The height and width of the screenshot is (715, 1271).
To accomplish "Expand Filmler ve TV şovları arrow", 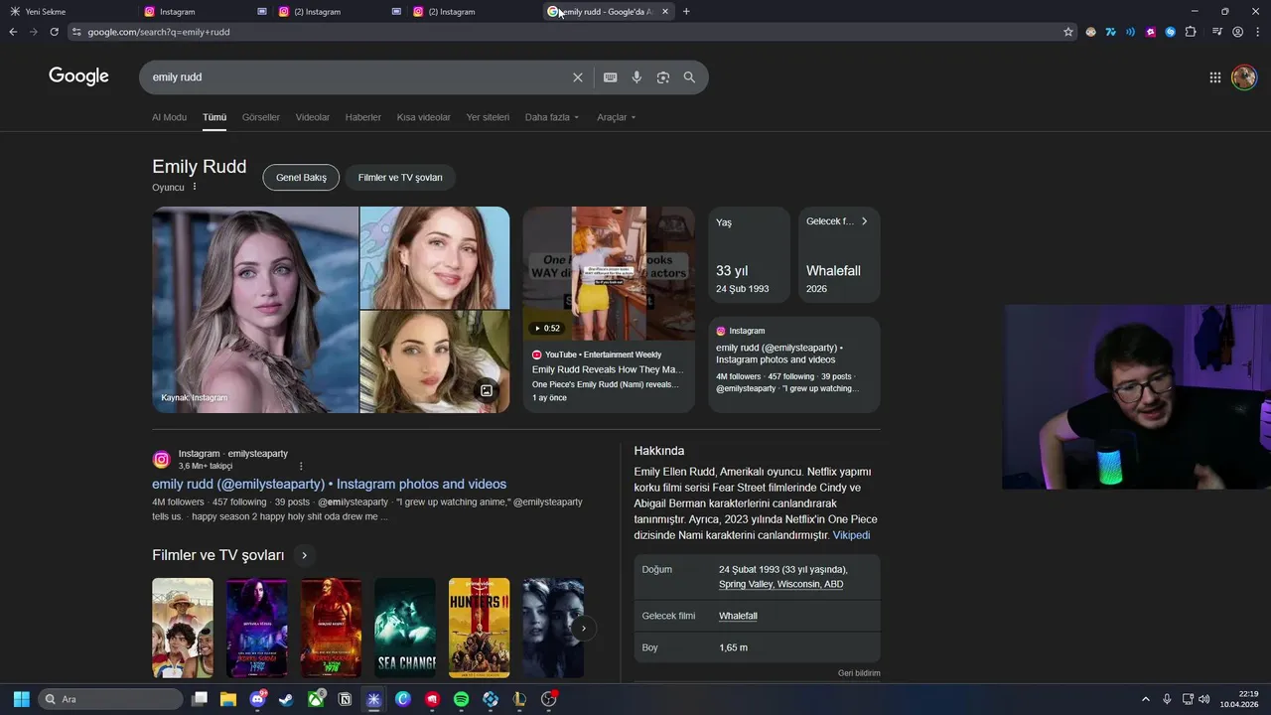I will [305, 555].
